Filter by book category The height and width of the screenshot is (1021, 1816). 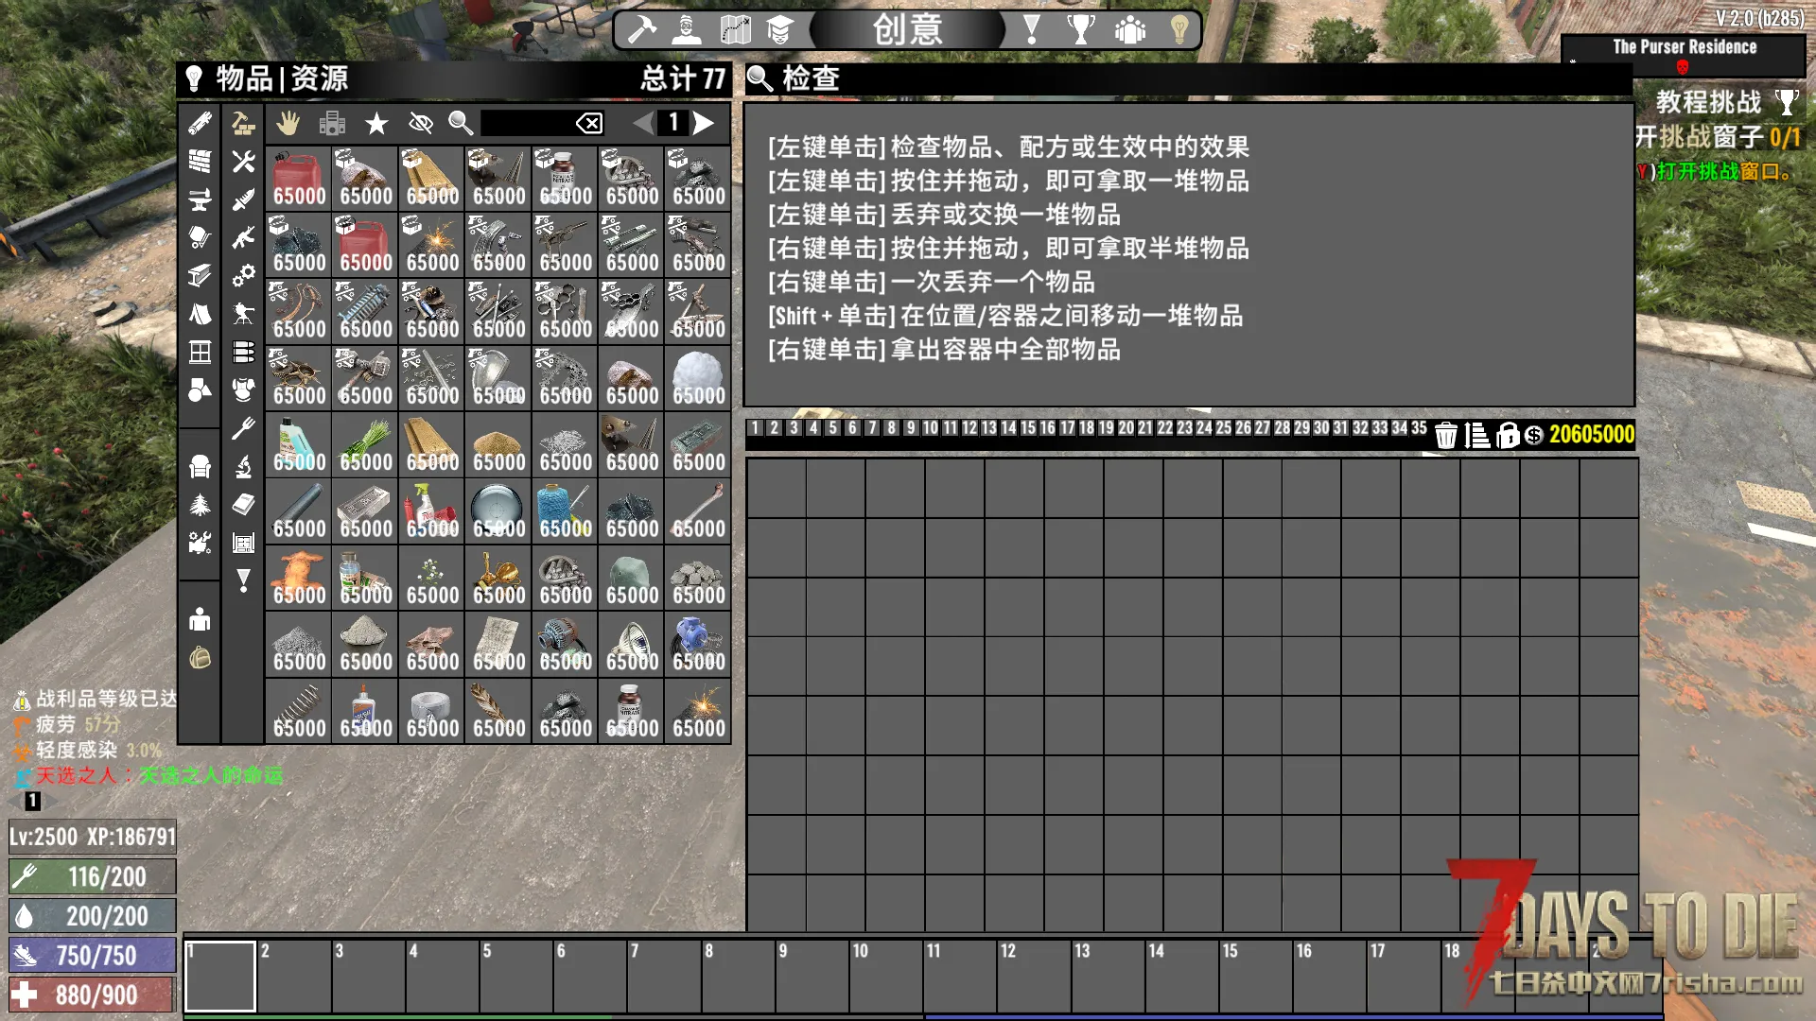coord(243,505)
